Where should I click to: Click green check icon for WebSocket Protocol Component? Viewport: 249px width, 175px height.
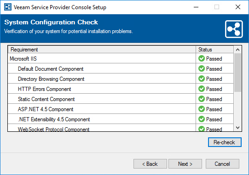coord(202,129)
